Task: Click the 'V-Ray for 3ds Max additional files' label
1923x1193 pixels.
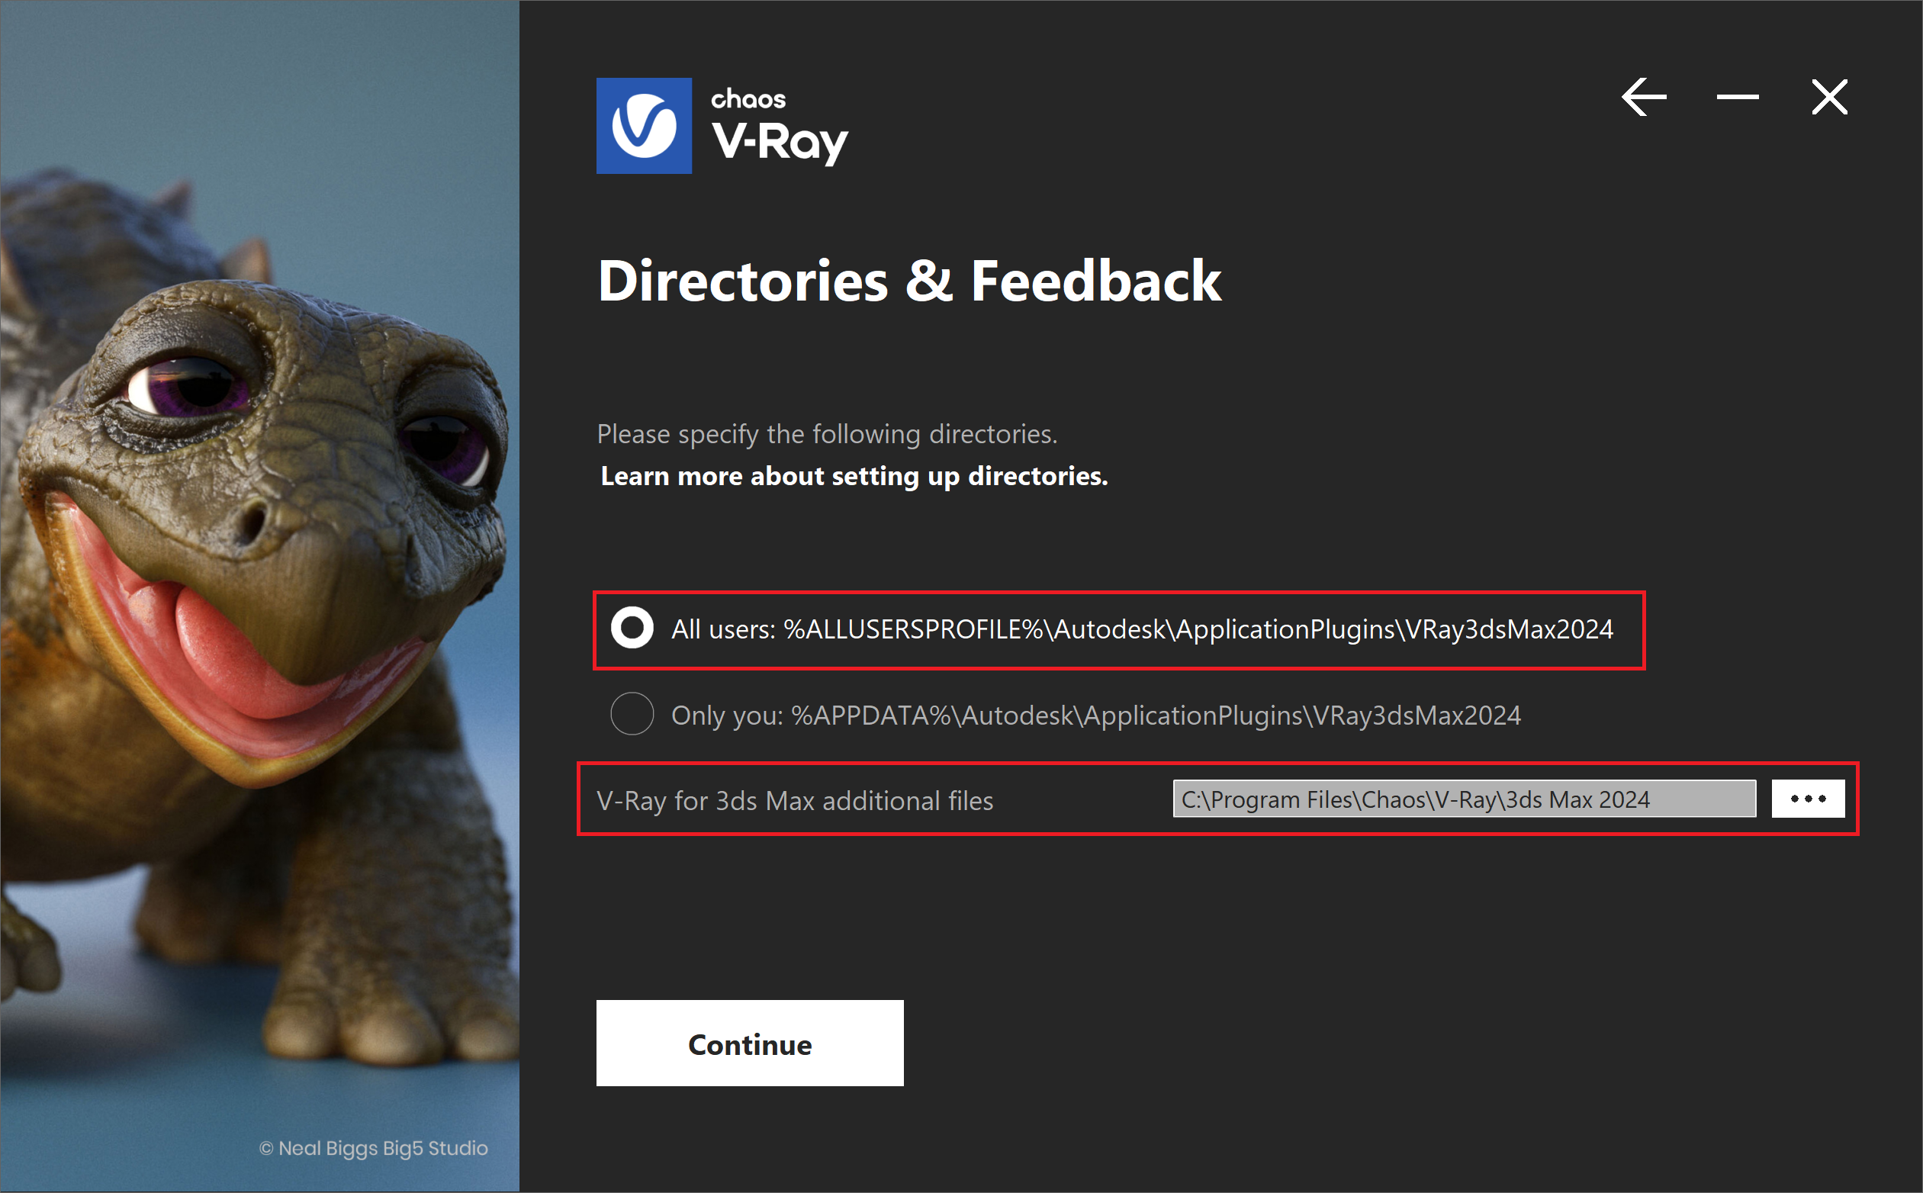Action: point(795,801)
